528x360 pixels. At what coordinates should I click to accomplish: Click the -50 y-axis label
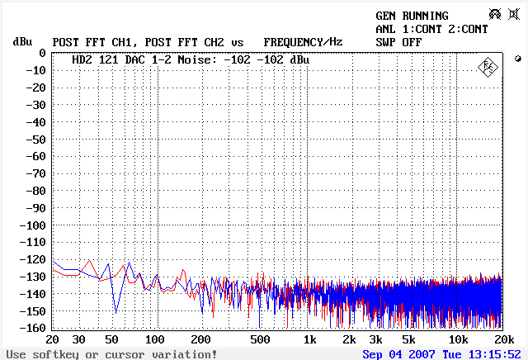coord(35,140)
